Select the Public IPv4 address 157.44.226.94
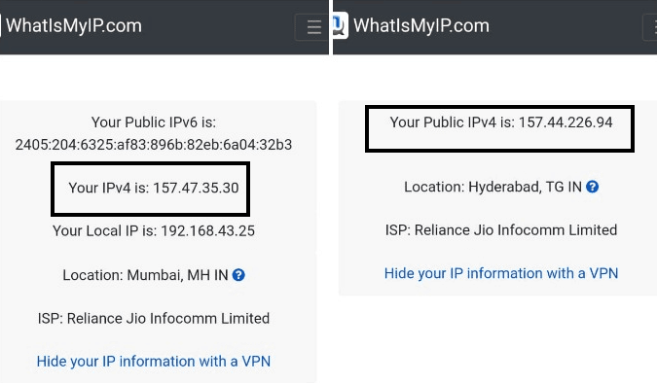The image size is (657, 383). point(566,122)
